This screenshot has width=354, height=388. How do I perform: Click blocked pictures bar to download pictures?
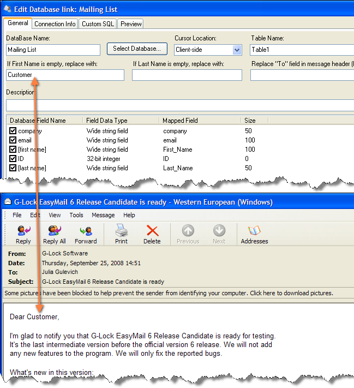click(x=178, y=293)
